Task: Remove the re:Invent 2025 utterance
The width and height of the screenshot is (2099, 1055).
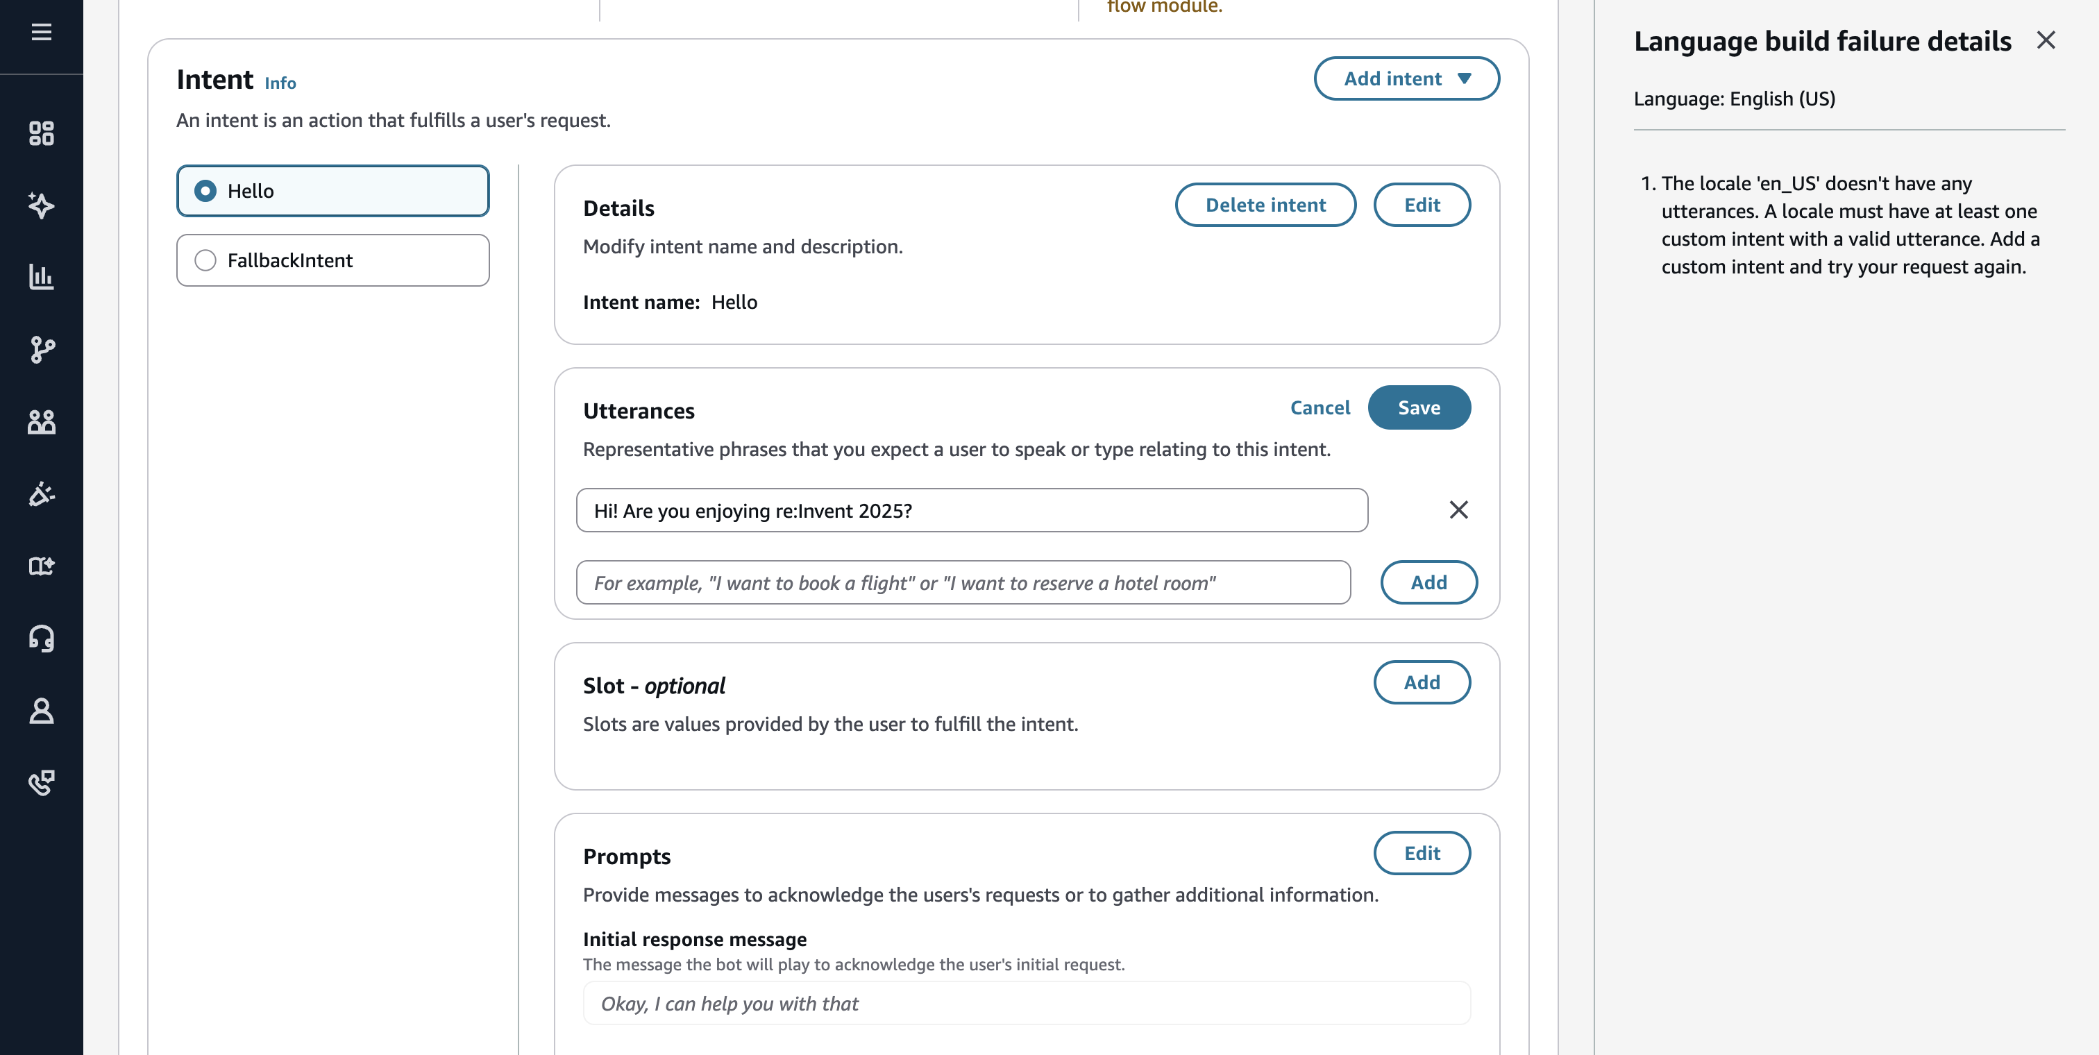Action: (x=1458, y=510)
